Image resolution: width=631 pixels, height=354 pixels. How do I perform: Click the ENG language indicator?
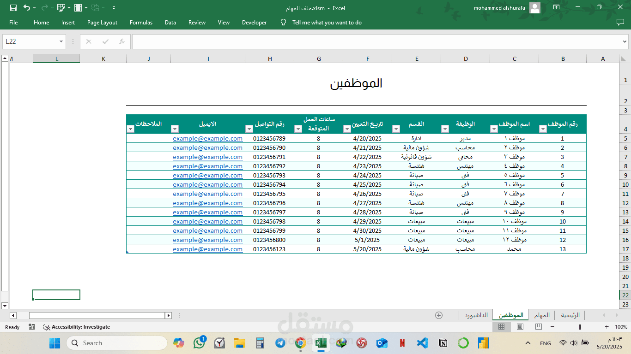(x=546, y=343)
